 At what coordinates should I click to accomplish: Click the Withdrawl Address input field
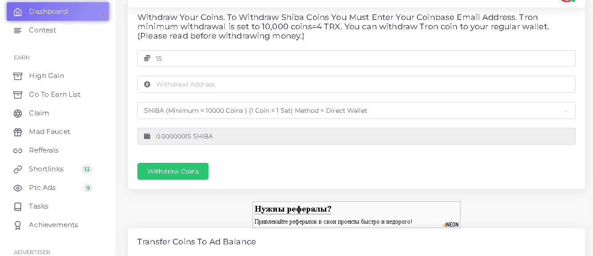[x=356, y=84]
